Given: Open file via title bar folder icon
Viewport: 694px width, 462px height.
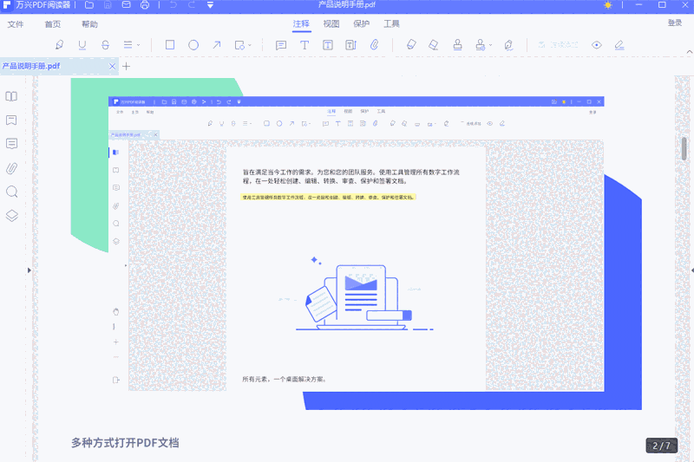Looking at the screenshot, I should 89,5.
